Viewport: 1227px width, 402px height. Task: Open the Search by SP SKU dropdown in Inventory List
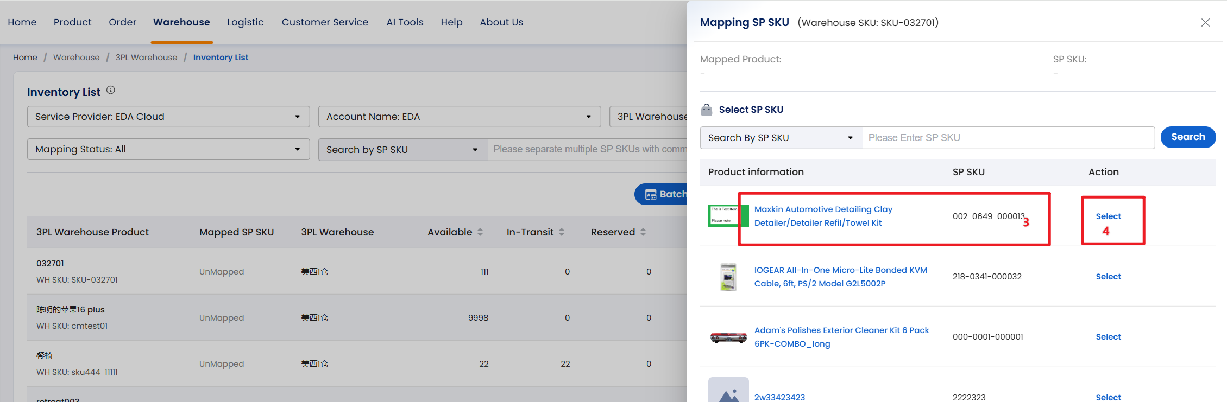click(x=403, y=150)
